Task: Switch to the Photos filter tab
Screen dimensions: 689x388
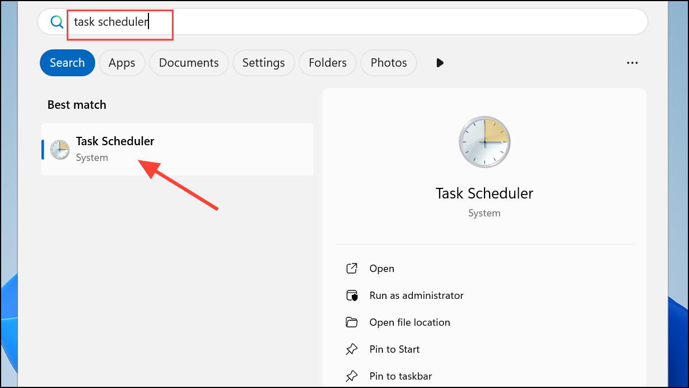Action: click(389, 63)
